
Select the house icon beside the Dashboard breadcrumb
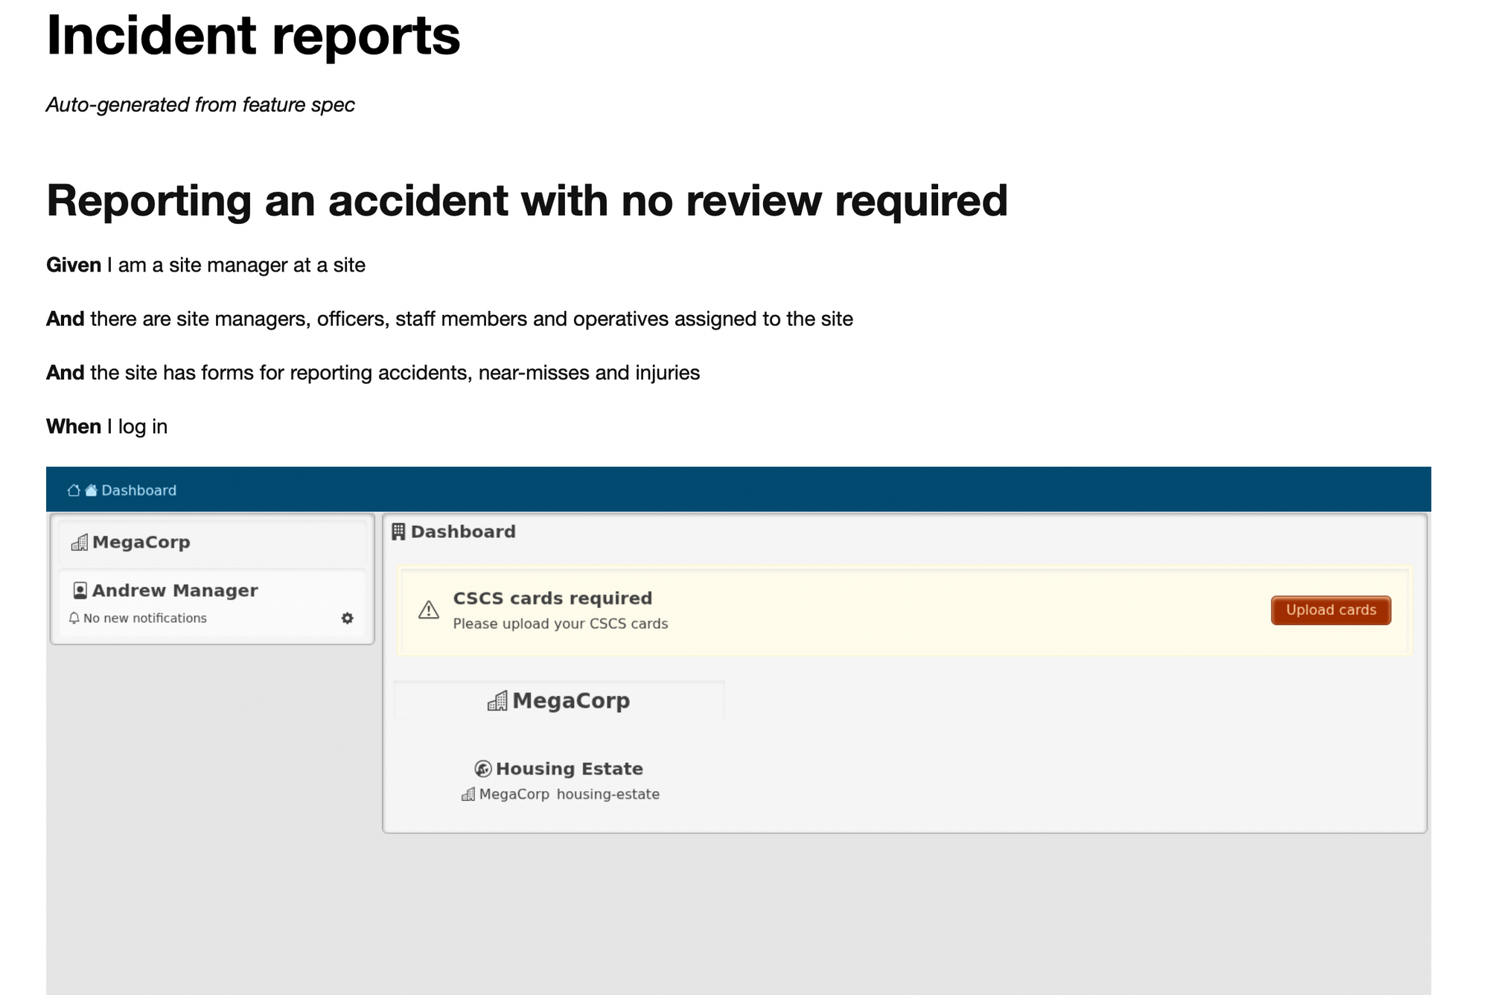coord(89,490)
